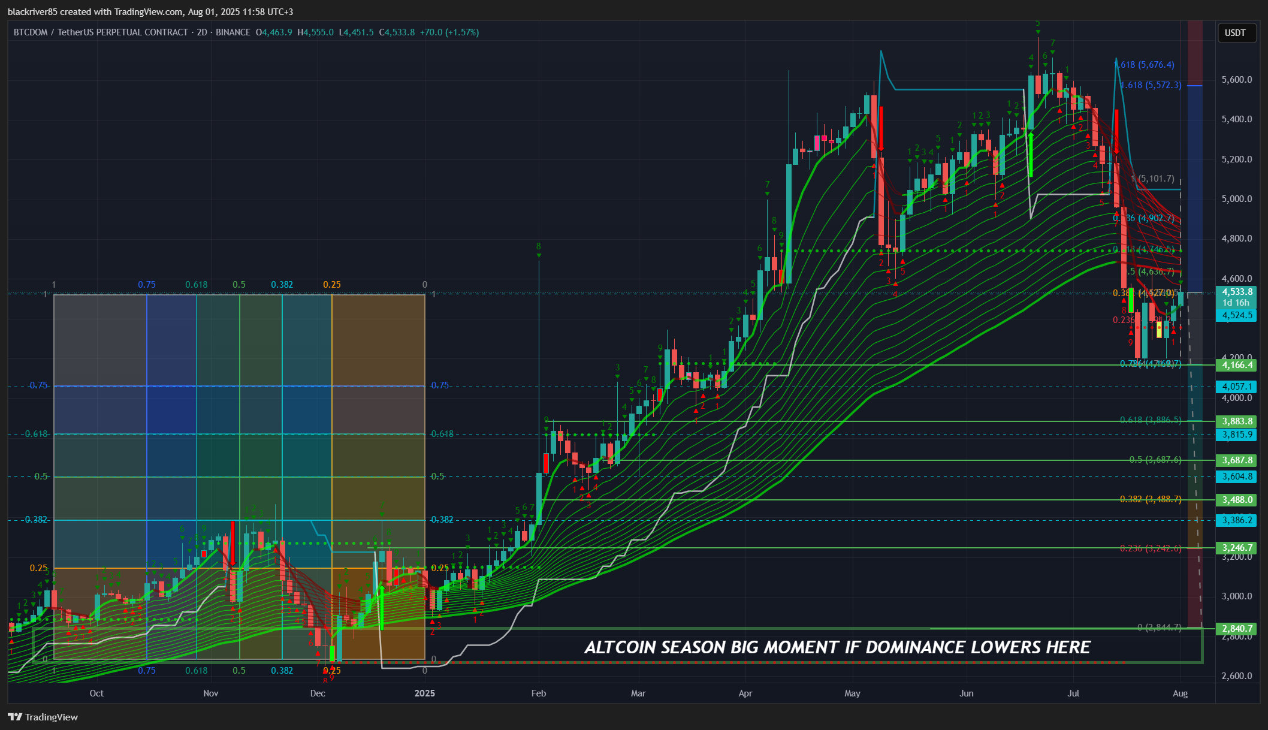Click the Aug label on time axis

tap(1180, 693)
